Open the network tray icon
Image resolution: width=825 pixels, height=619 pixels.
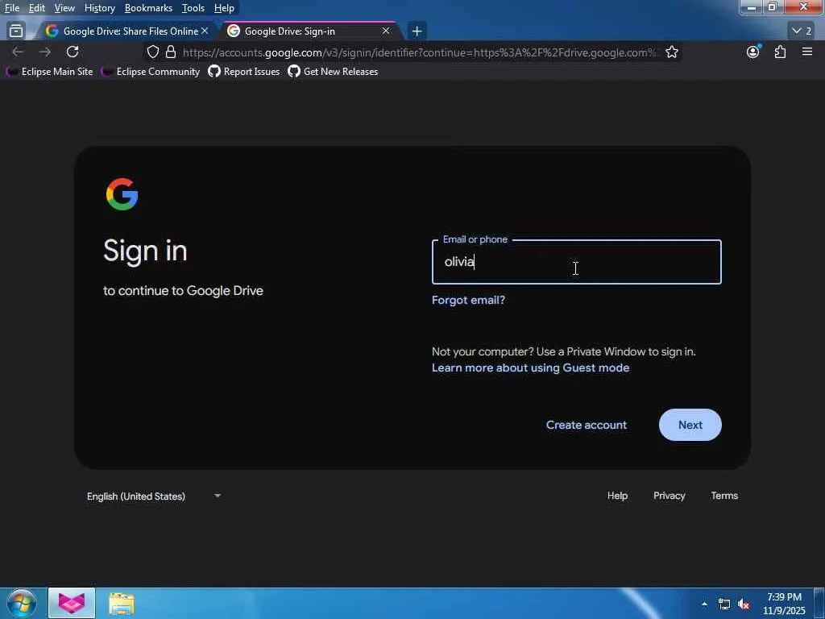pyautogui.click(x=724, y=604)
